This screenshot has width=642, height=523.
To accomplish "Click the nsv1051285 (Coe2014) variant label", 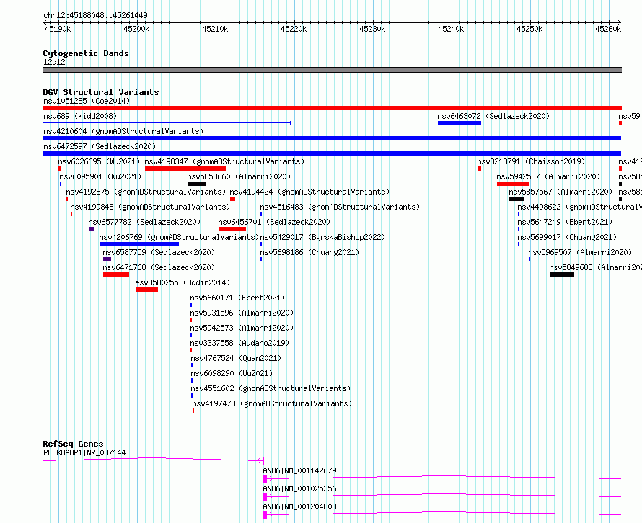I will point(87,101).
